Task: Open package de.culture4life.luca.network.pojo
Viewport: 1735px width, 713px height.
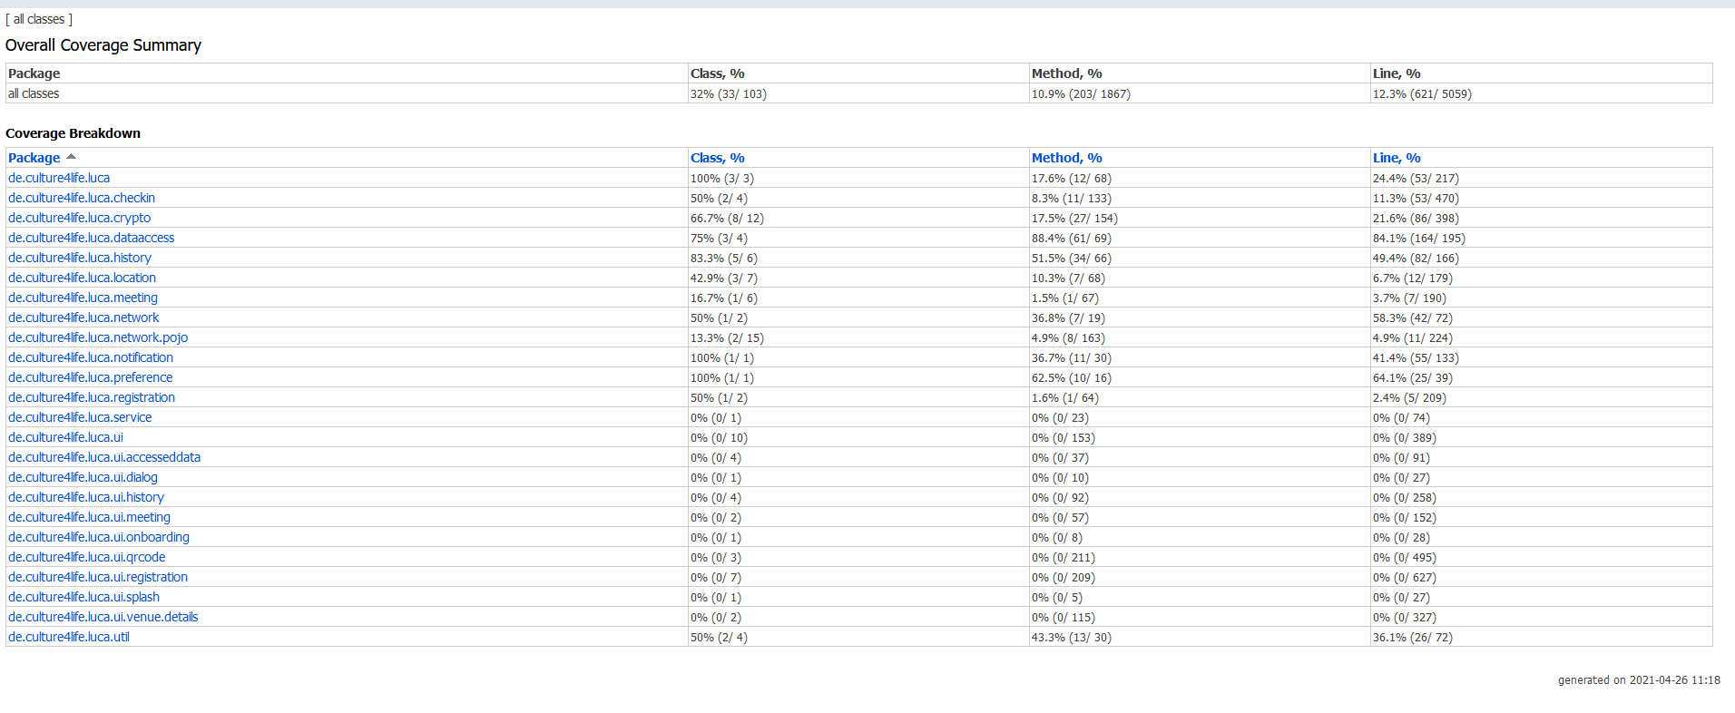Action: (x=98, y=337)
